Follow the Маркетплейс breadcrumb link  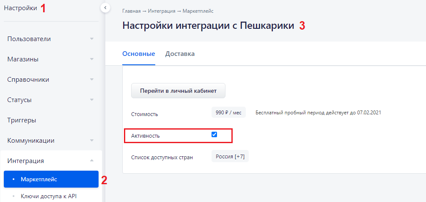198,11
